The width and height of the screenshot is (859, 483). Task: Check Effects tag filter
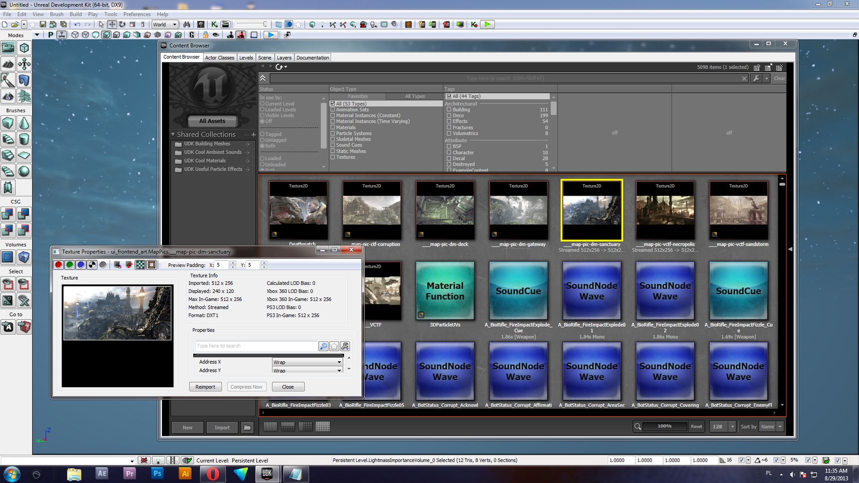(x=449, y=121)
